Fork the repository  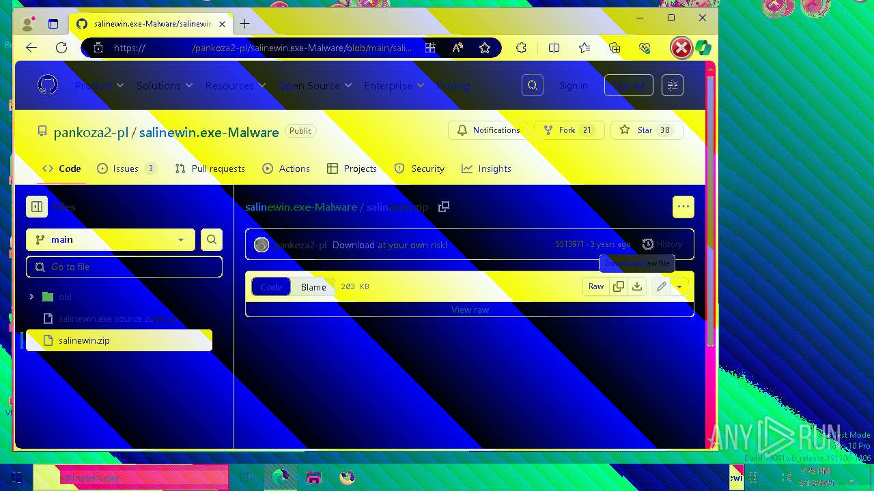pos(569,130)
